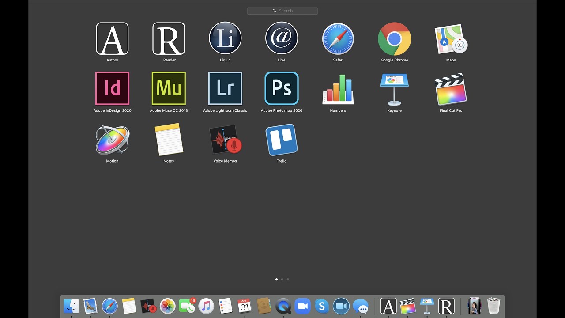565x318 pixels.
Task: Click the rounded-square Zoom icon in Dock
Action: point(302,306)
